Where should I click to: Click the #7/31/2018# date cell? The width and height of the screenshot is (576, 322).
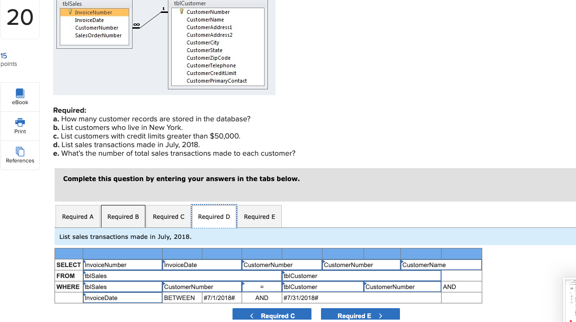[362, 298]
